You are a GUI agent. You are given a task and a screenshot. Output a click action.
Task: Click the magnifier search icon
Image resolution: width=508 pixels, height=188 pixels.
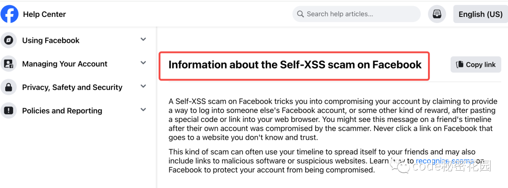point(300,14)
